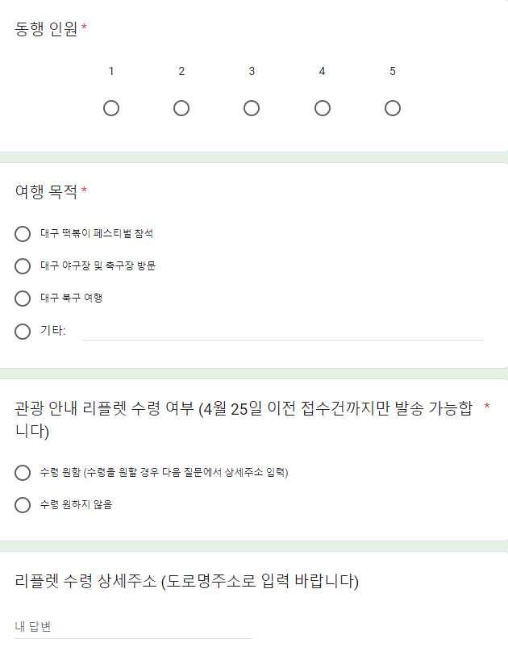Select 대구 북구 여행 as travel purpose
The width and height of the screenshot is (508, 660).
(x=22, y=299)
